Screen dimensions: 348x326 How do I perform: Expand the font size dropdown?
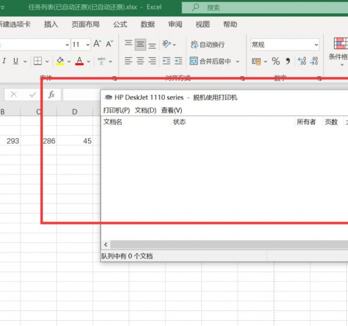pos(88,45)
